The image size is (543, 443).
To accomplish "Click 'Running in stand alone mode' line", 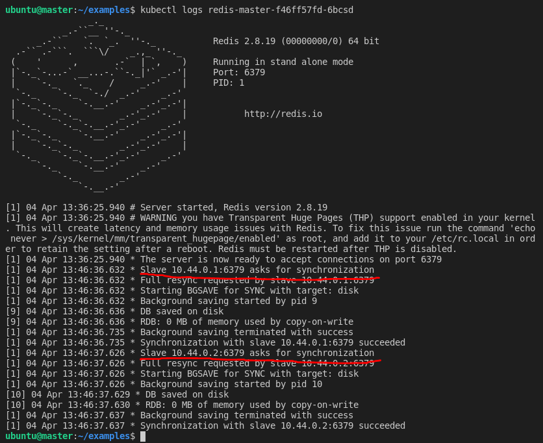I will coord(283,62).
